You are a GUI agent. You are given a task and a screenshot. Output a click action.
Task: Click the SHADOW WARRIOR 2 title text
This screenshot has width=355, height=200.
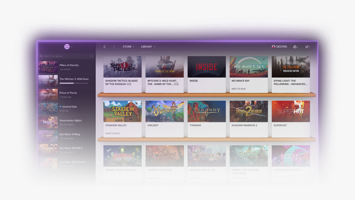click(x=244, y=125)
